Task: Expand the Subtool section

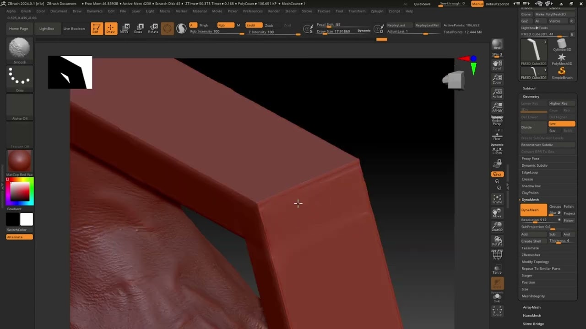Action: pos(529,88)
